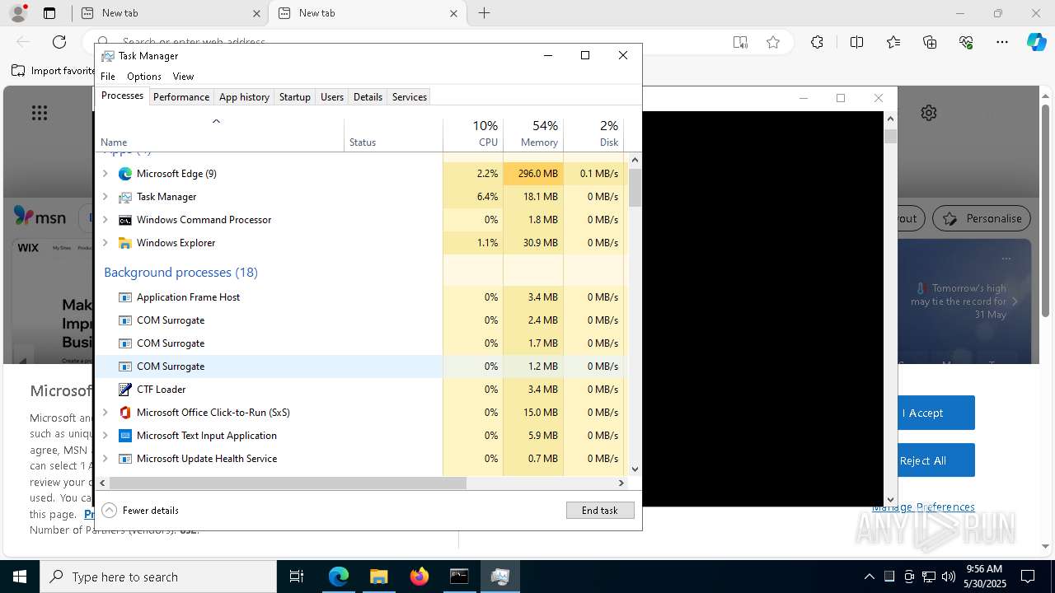Click the Windows Command Processor icon
Screen dimensions: 1055x593
pos(125,220)
